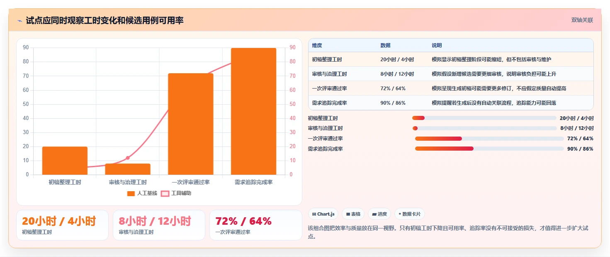Click the progress list label 审核与治理工时
This screenshot has height=257, width=610.
point(326,128)
